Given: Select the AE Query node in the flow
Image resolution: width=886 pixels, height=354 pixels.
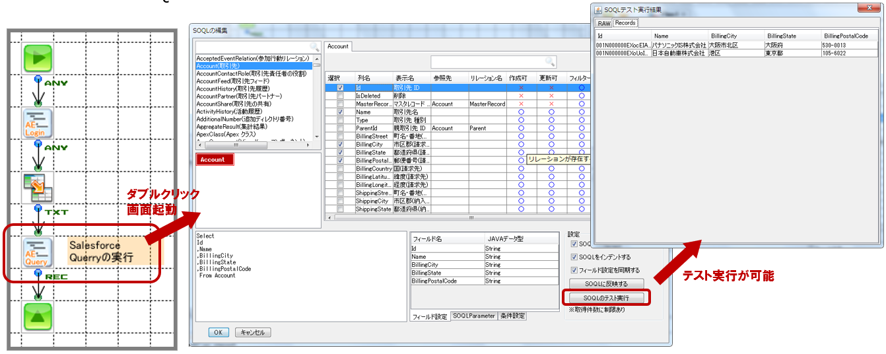Looking at the screenshot, I should 38,253.
